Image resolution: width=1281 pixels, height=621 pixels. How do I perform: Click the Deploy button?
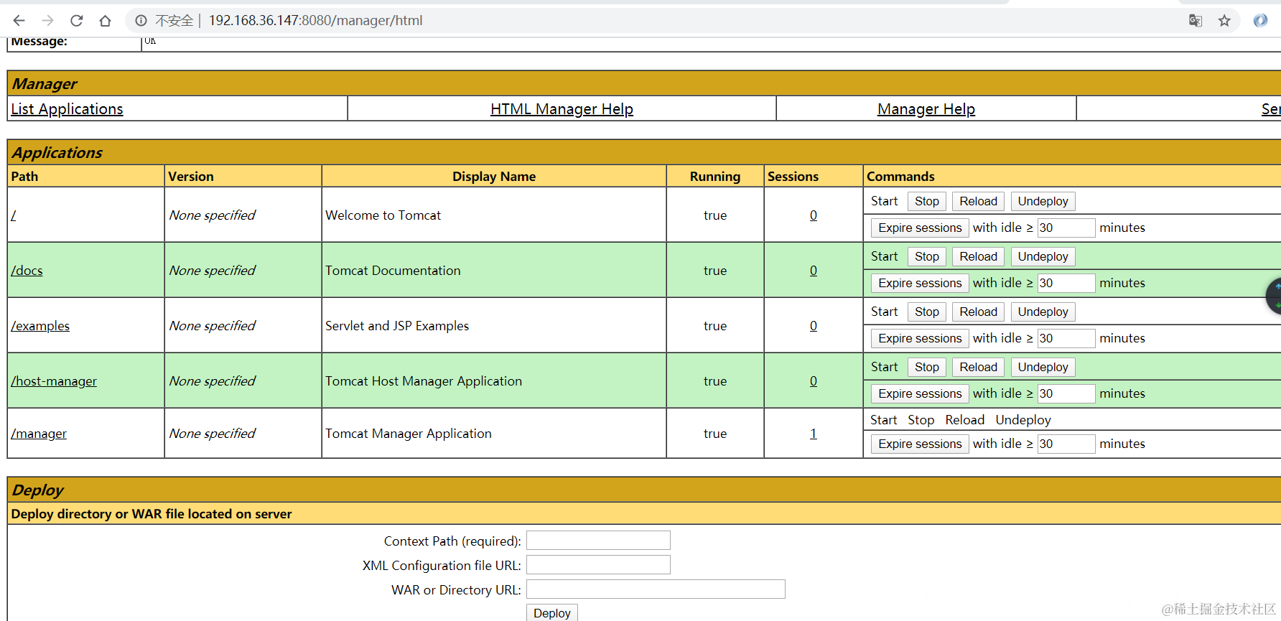click(x=551, y=613)
